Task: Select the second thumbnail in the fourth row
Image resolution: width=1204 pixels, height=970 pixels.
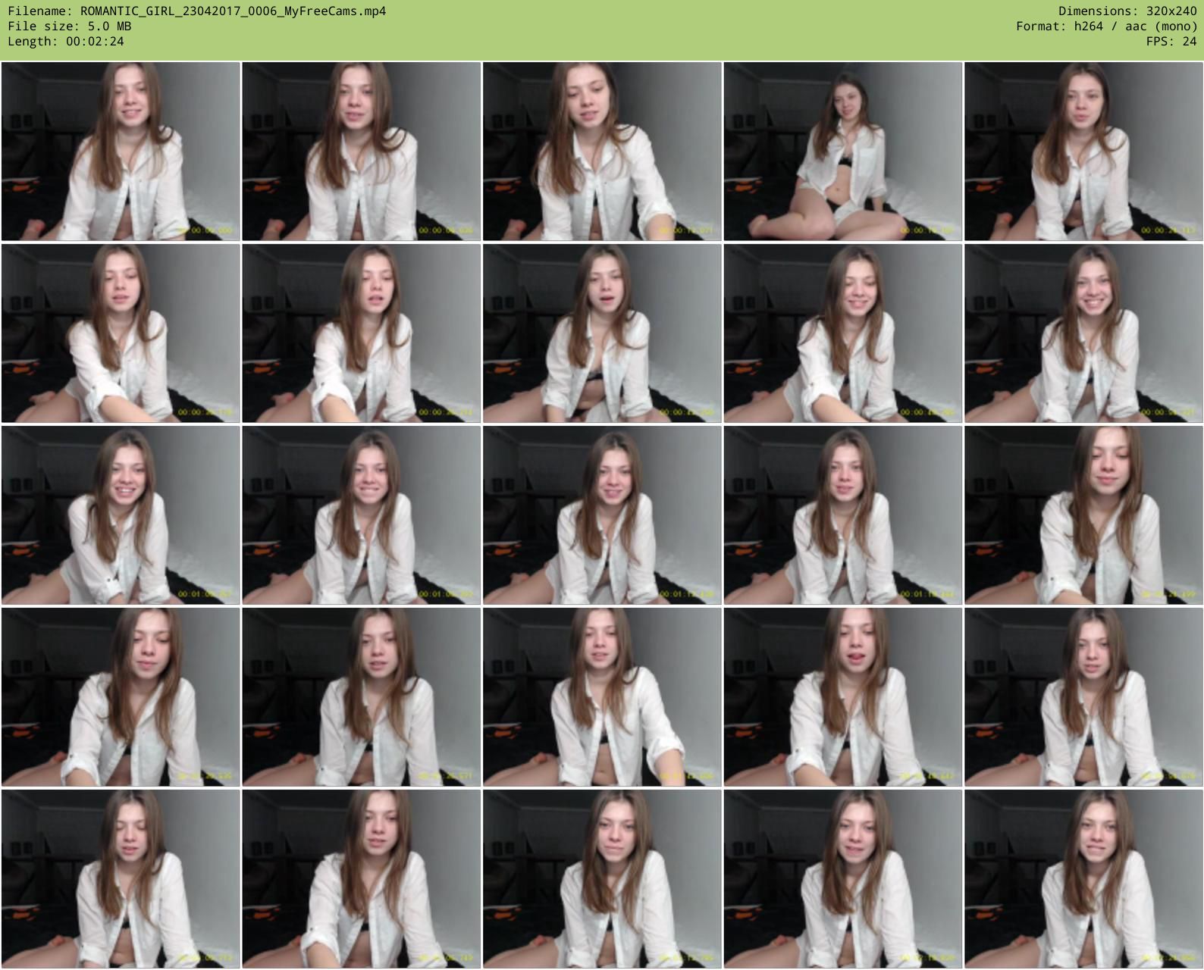Action: point(362,697)
